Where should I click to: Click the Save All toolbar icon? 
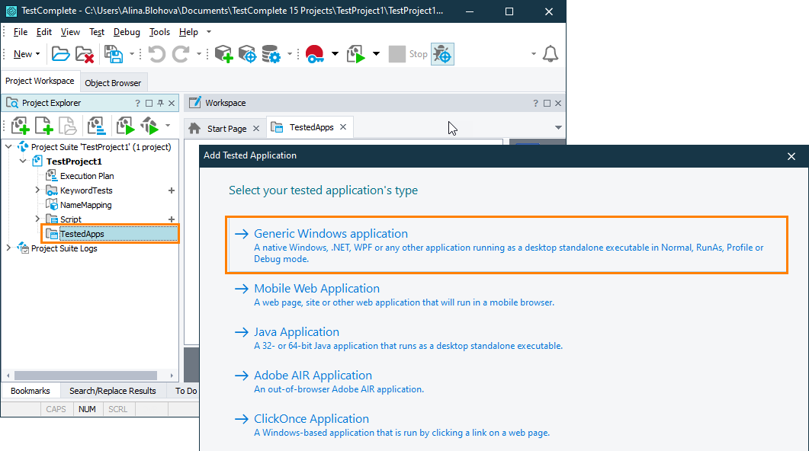[112, 54]
